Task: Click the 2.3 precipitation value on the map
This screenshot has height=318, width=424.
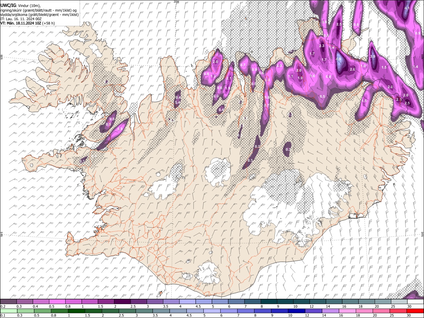Action: [322, 46]
